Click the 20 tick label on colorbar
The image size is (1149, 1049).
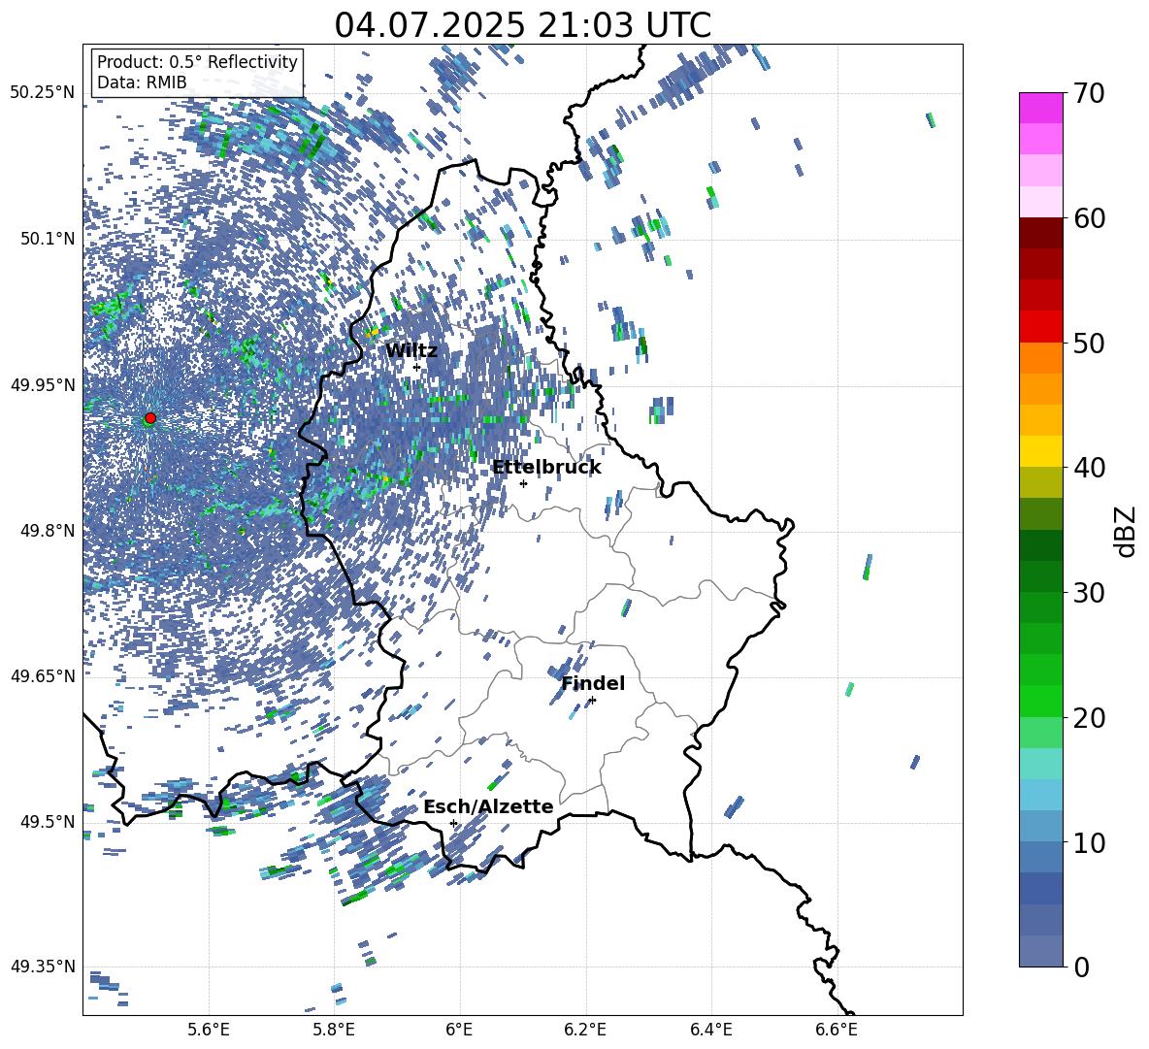[x=1089, y=717]
